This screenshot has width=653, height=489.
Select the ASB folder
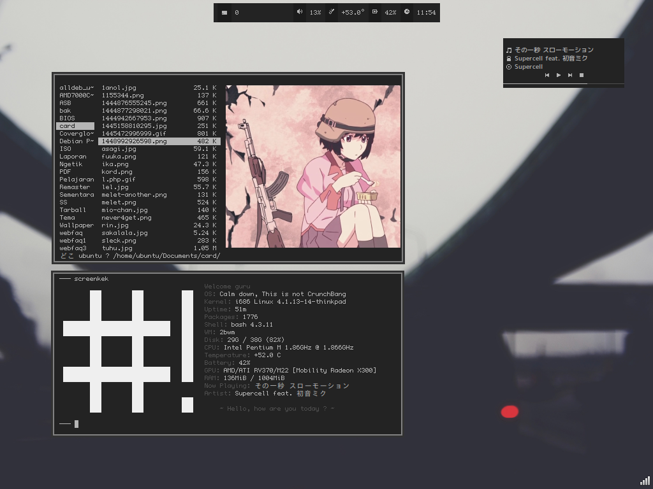pos(66,103)
